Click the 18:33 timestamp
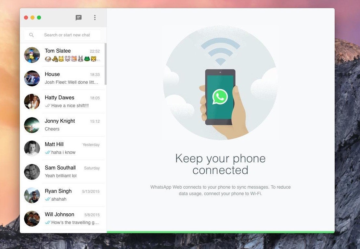The width and height of the screenshot is (360, 249). tap(95, 75)
